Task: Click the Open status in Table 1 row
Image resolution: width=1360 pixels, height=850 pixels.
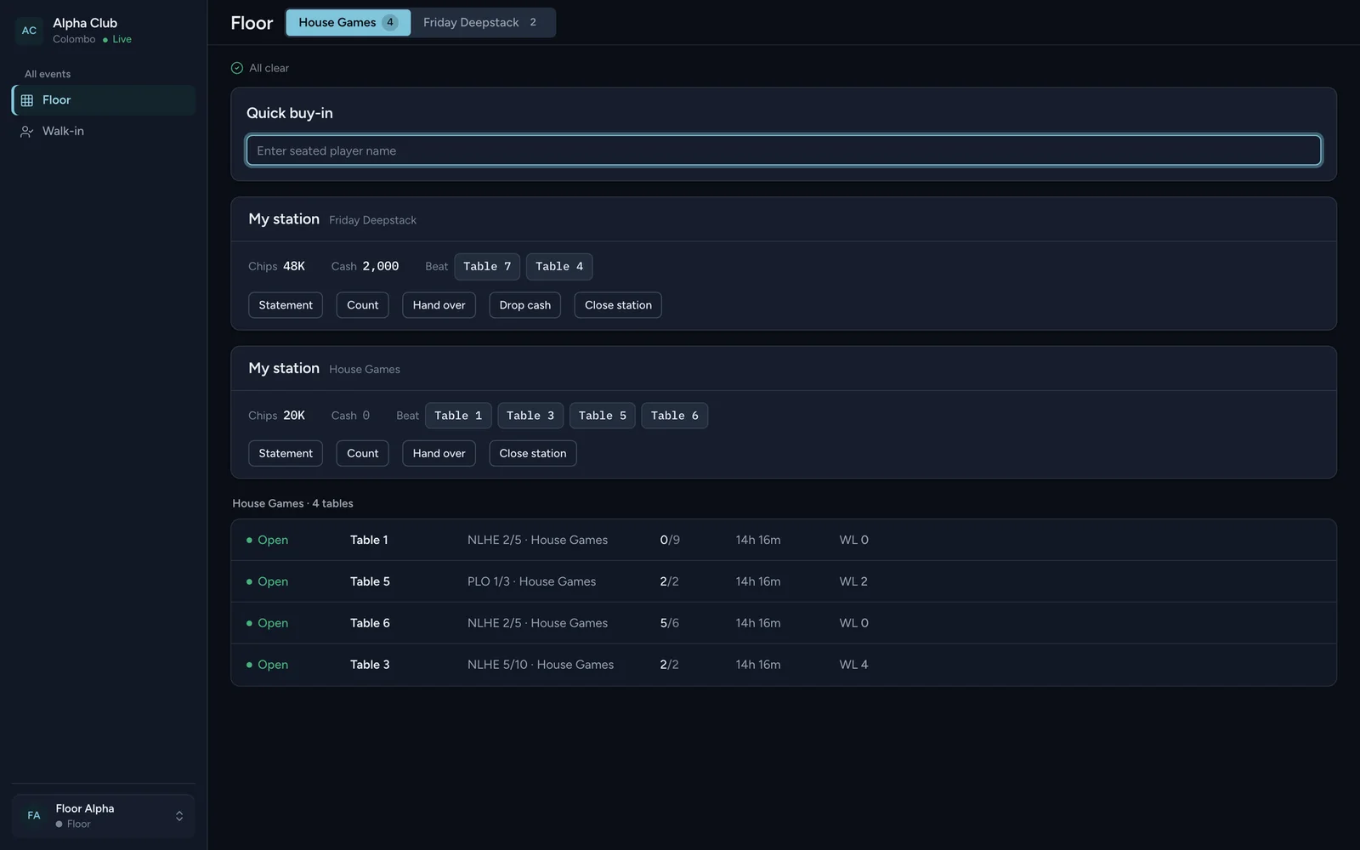Action: pyautogui.click(x=268, y=541)
